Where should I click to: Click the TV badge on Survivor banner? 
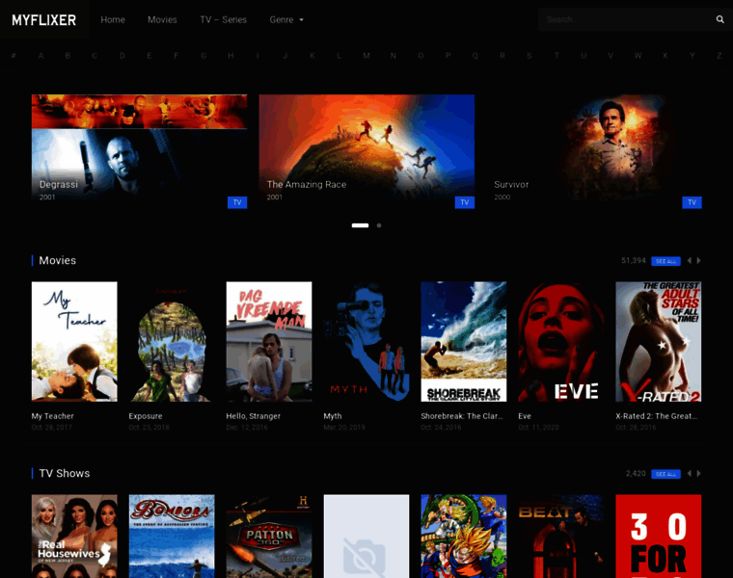[x=692, y=202]
